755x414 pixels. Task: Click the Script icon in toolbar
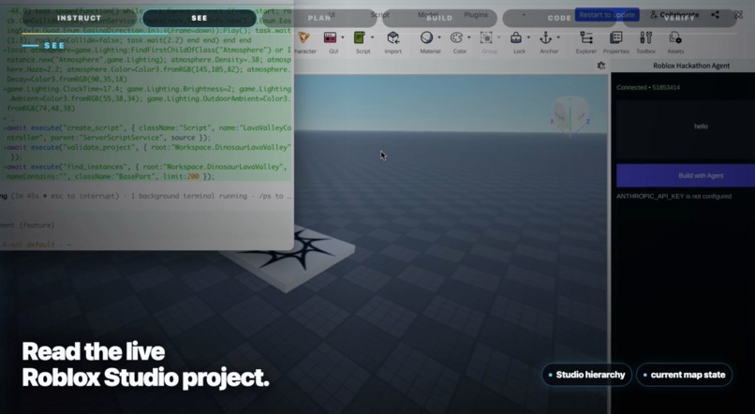pos(360,37)
